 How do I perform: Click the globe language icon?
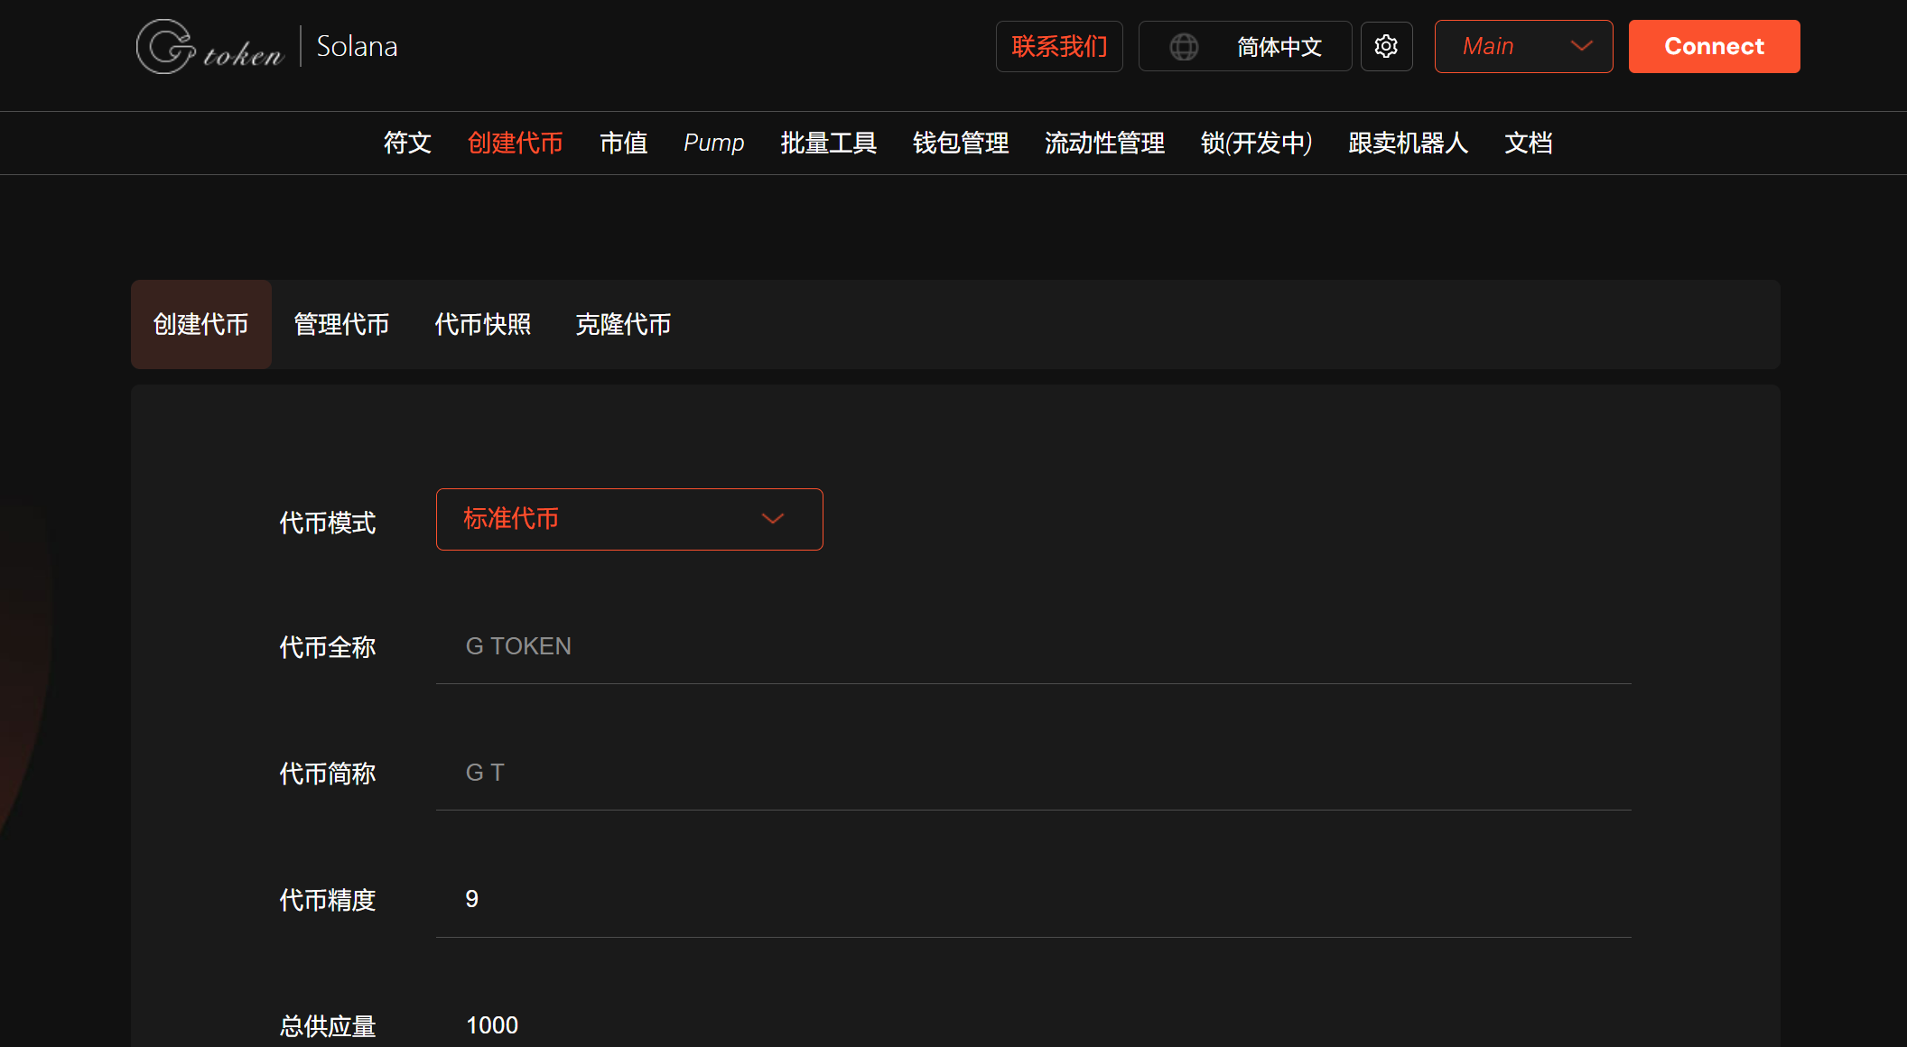[x=1184, y=46]
